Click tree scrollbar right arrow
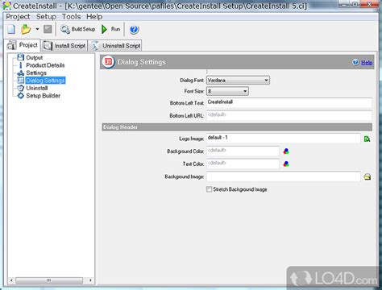Viewport: 382px width, 290px height. coord(90,280)
